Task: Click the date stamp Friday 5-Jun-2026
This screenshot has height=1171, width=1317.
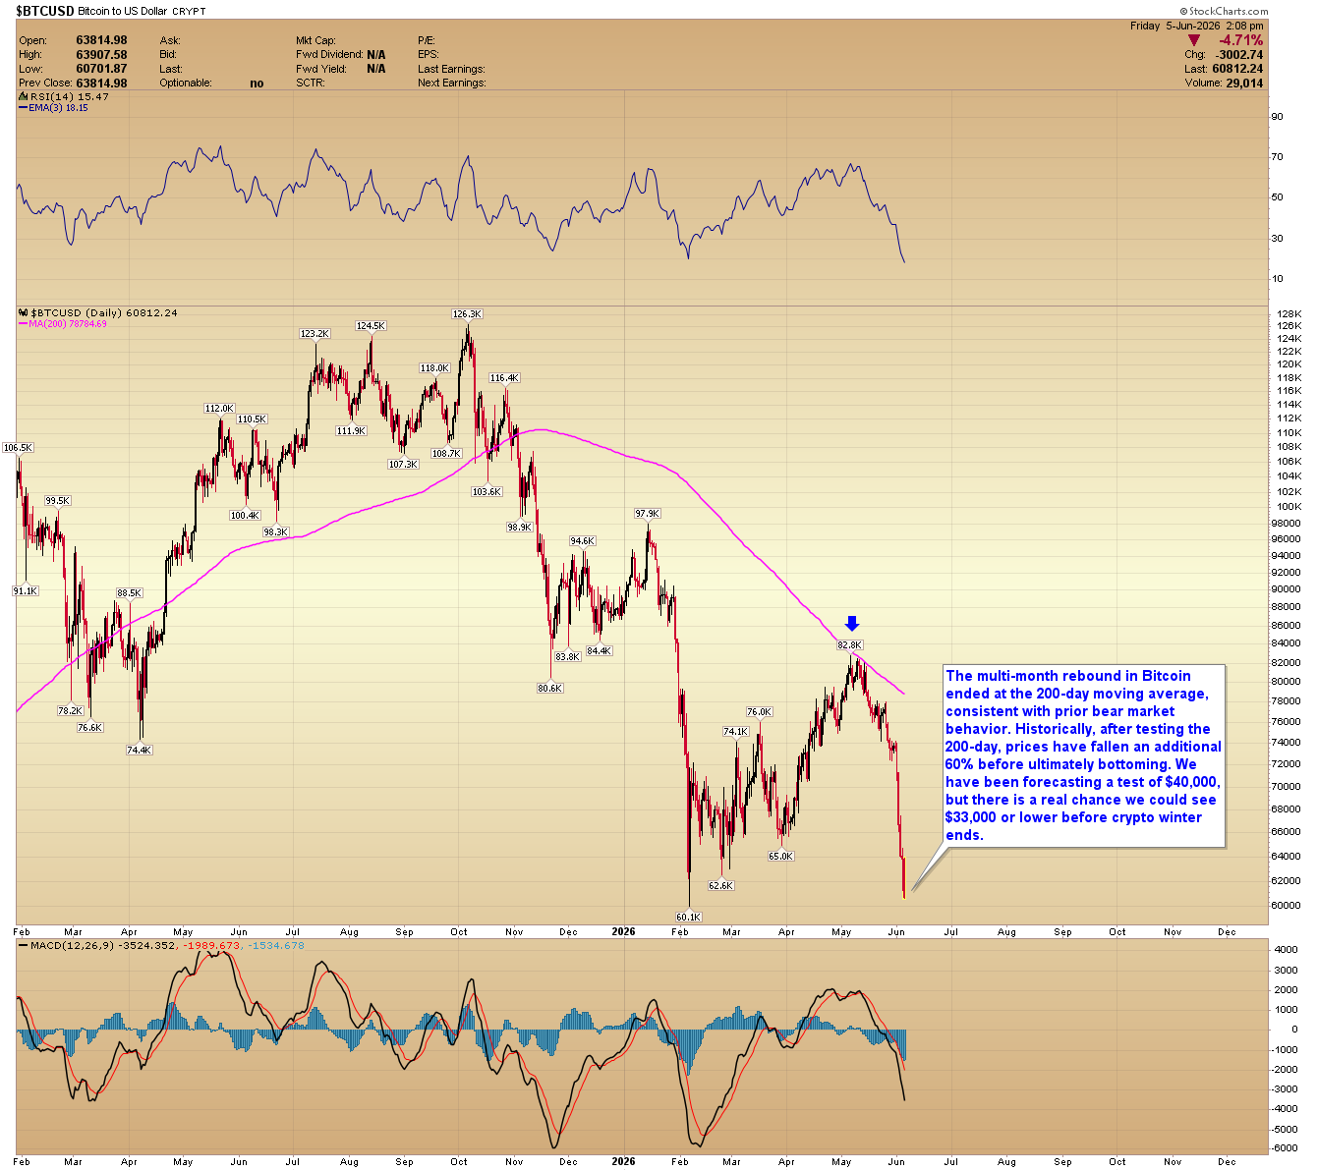Action: [1174, 26]
